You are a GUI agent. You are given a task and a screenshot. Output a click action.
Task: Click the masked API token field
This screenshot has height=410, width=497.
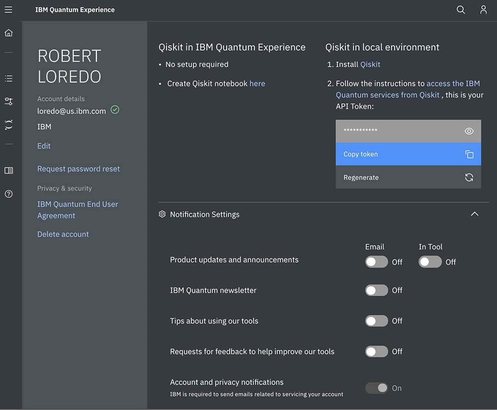398,131
